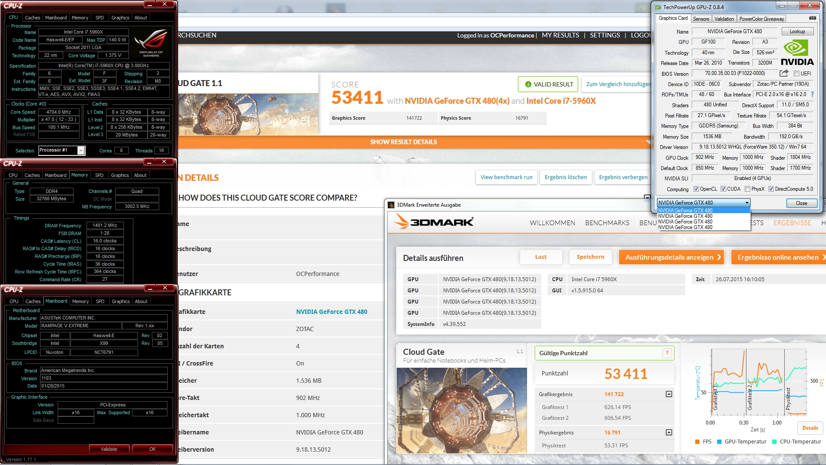The width and height of the screenshot is (826, 465).
Task: Select the Graphics Card tab in GPU-Z
Action: point(673,18)
